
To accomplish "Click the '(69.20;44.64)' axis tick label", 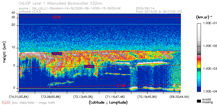I will coord(179,96).
